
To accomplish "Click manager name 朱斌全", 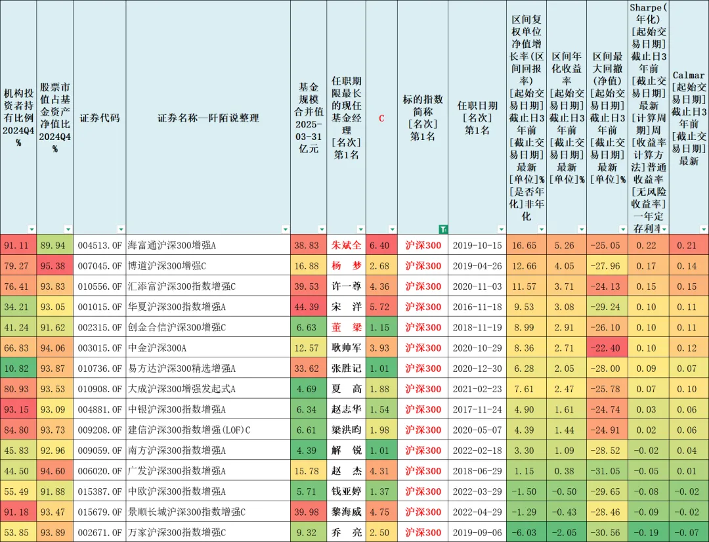I will click(x=347, y=245).
